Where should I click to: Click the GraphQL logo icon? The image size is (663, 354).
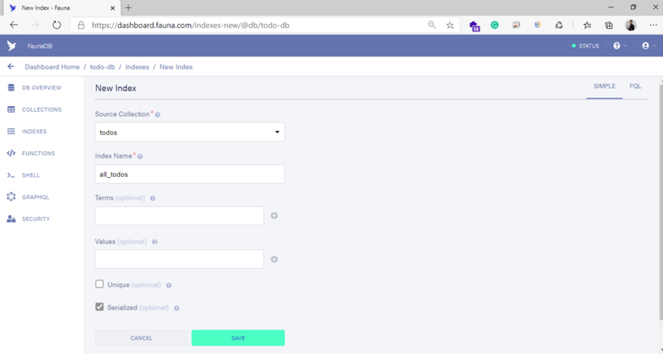[12, 197]
